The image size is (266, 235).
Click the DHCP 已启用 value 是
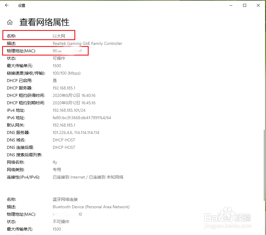pos(54,81)
